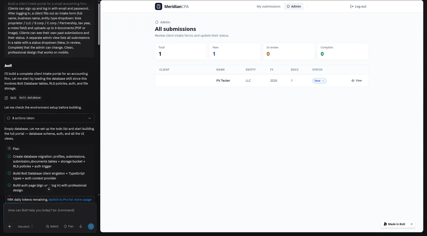Click the Plan list icon in chat
The height and width of the screenshot is (236, 427).
point(9,149)
